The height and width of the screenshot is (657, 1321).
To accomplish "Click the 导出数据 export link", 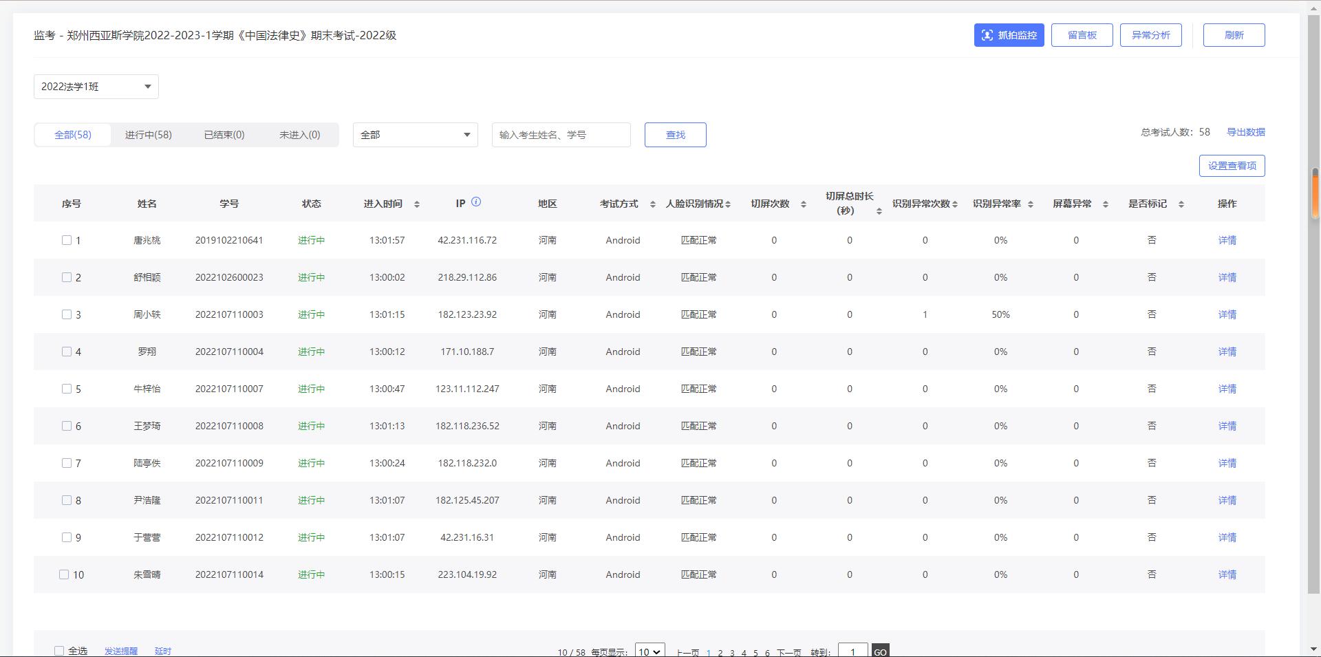I will [1246, 132].
